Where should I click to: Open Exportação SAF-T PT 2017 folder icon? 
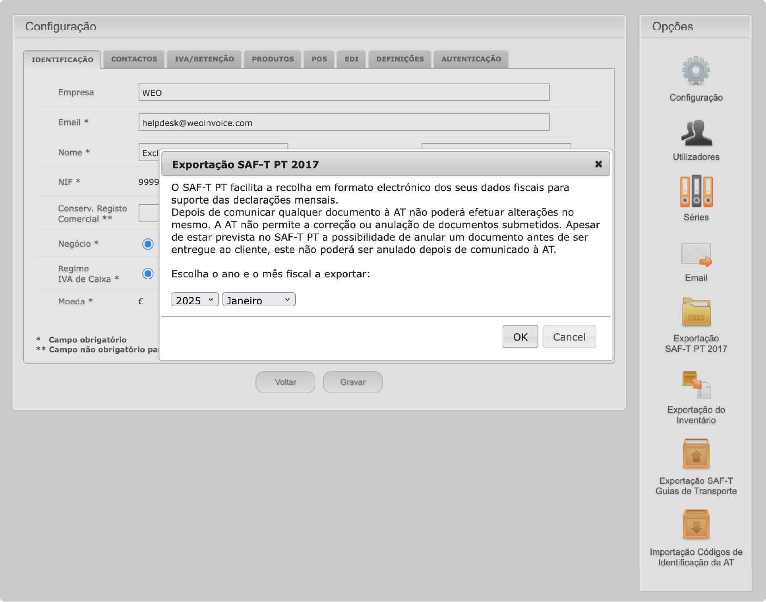[696, 312]
